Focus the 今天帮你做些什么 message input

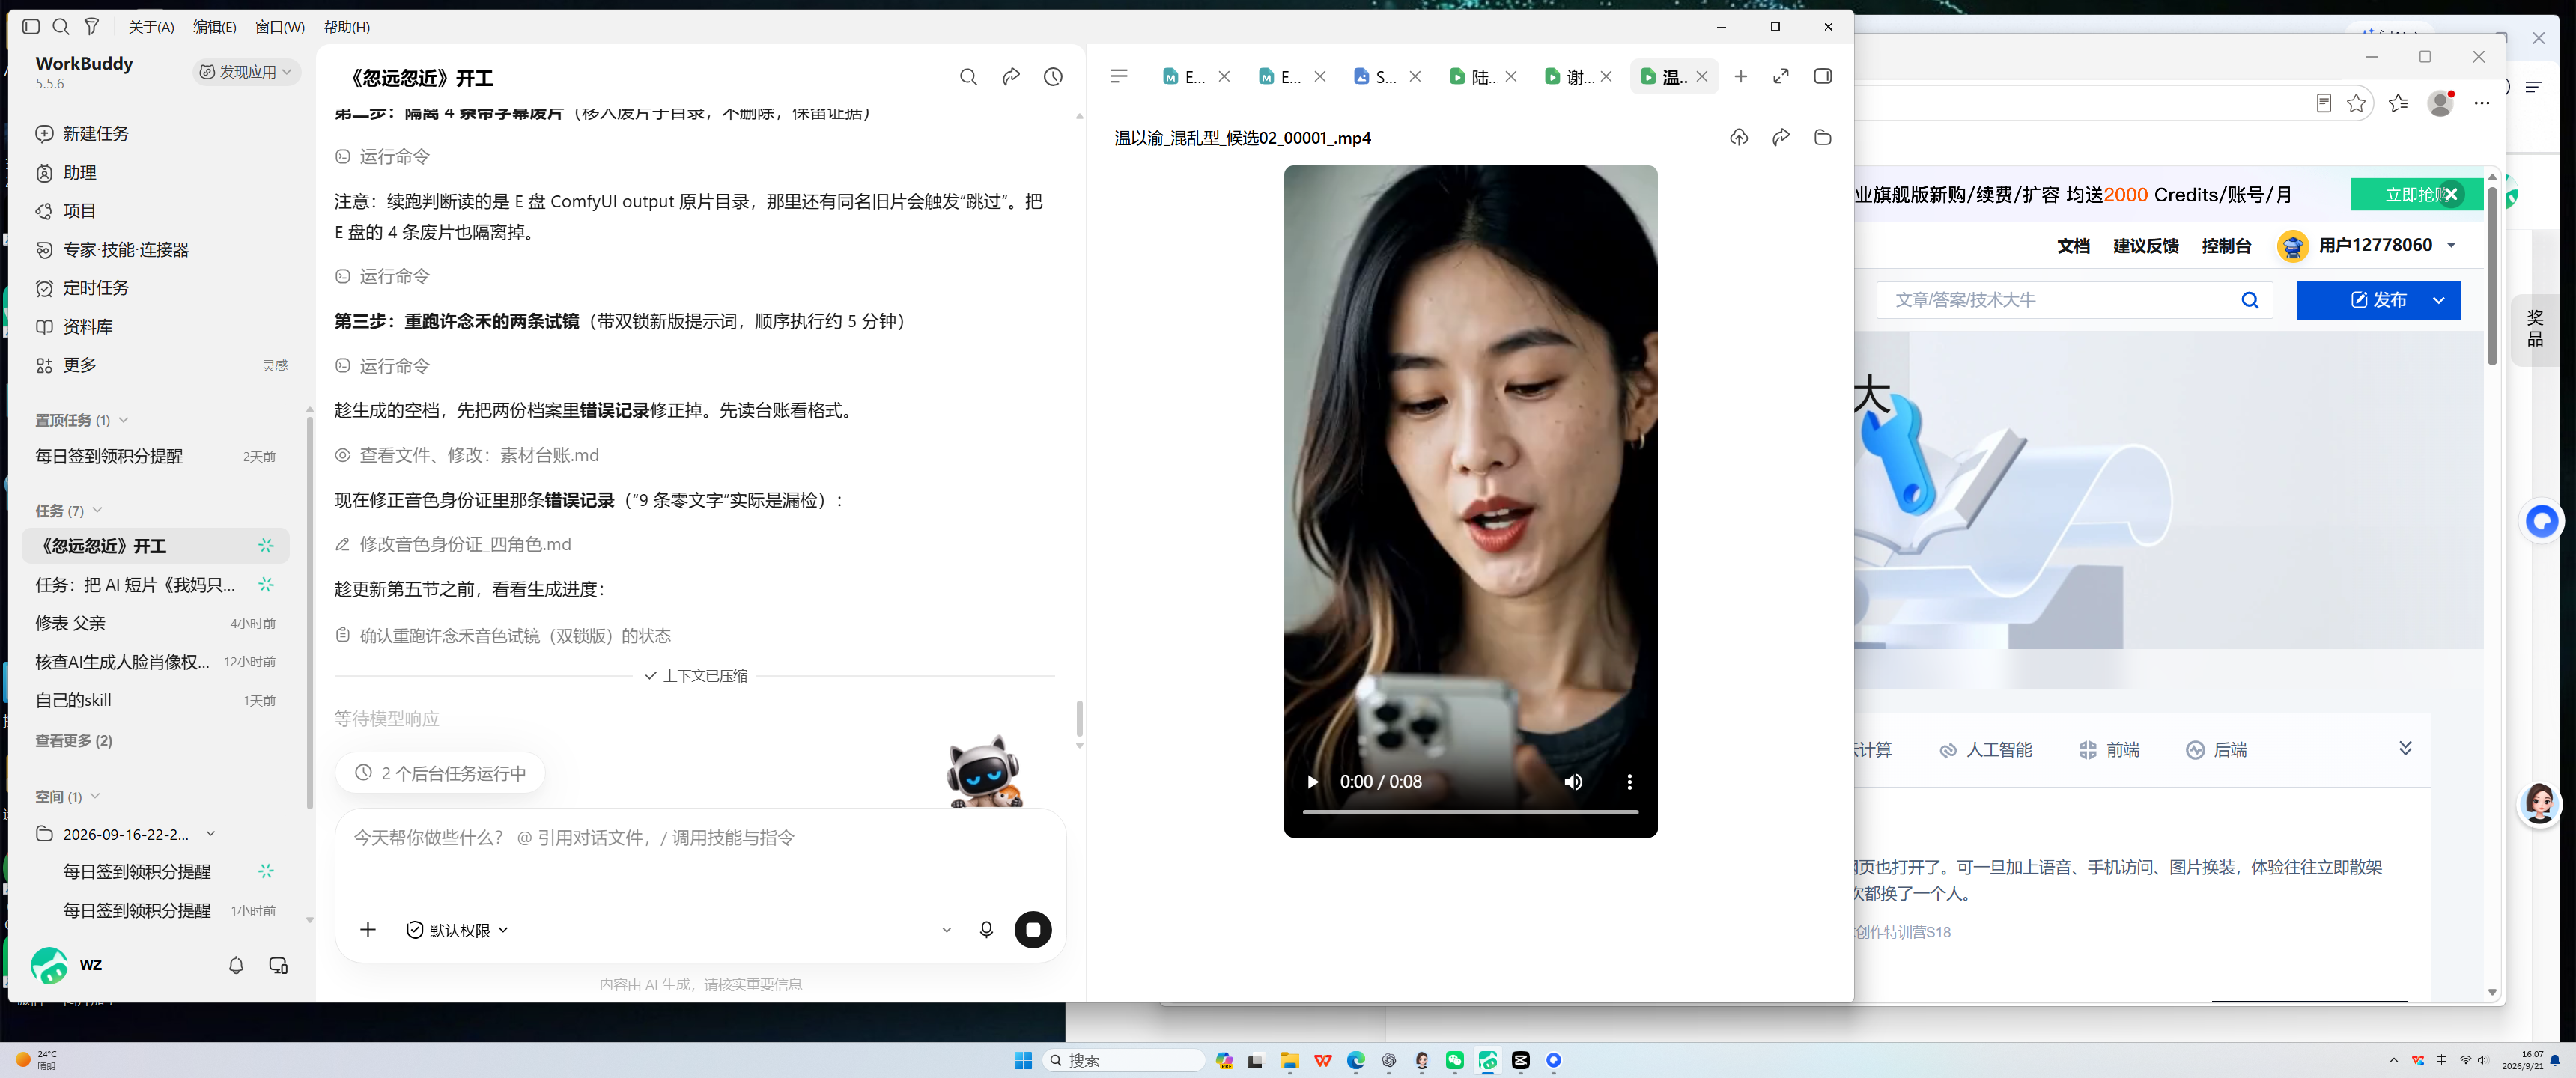(x=700, y=838)
